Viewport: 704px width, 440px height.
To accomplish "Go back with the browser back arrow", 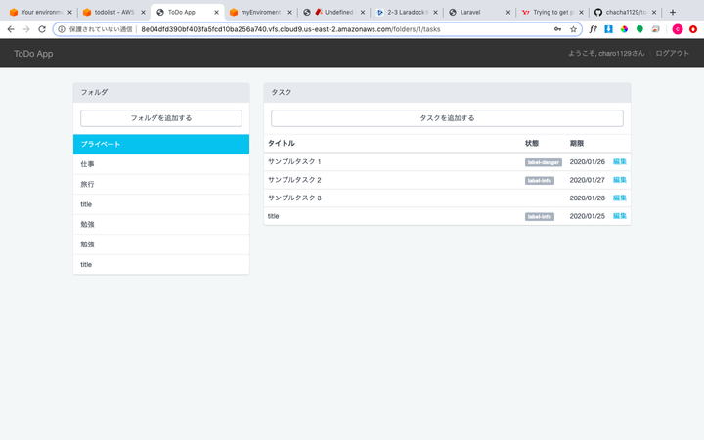I will tap(11, 29).
